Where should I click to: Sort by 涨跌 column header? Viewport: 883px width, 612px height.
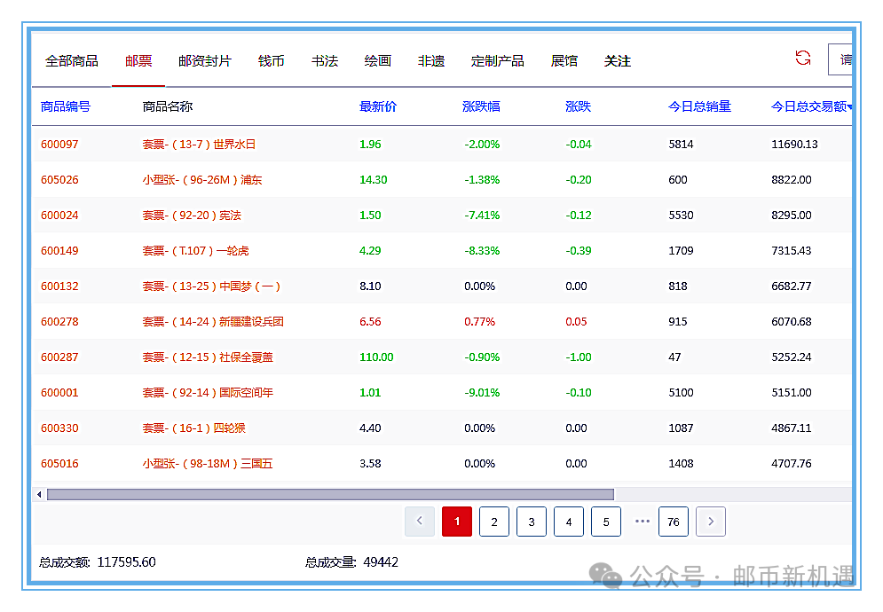pos(578,106)
